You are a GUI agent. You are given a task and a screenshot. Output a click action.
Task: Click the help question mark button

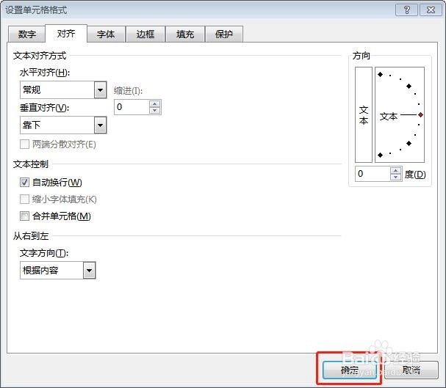point(407,10)
